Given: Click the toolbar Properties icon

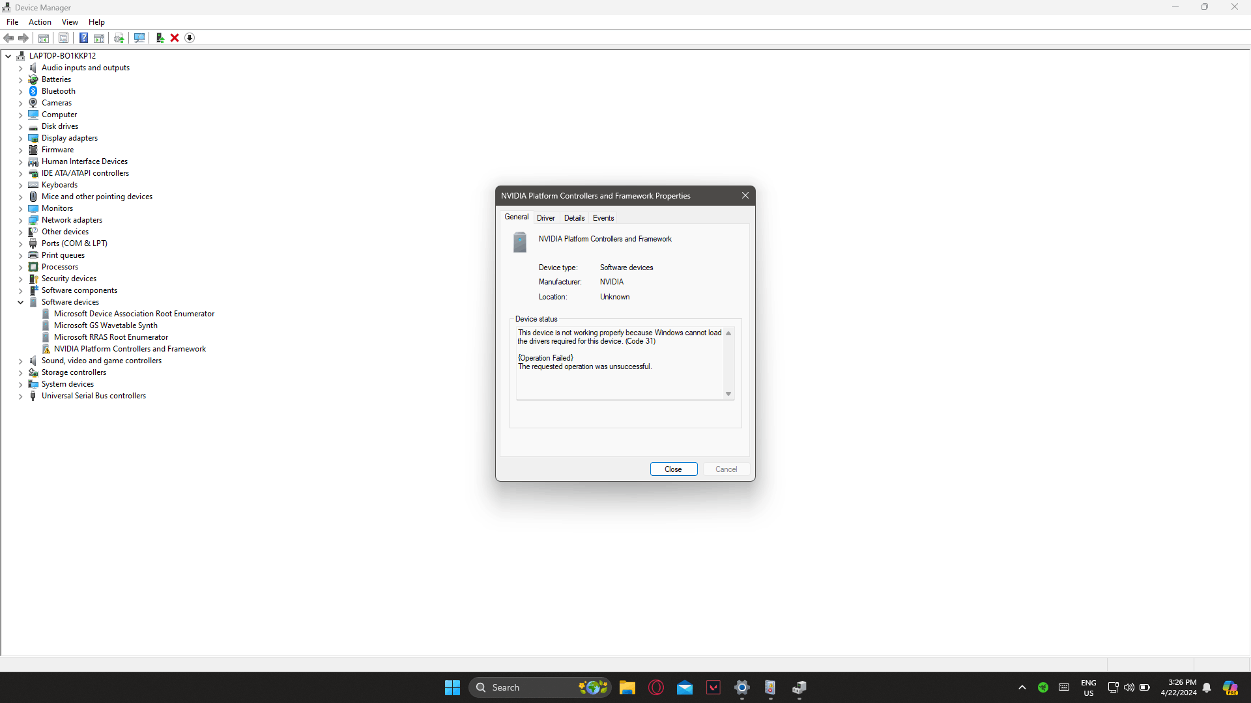Looking at the screenshot, I should 63,38.
